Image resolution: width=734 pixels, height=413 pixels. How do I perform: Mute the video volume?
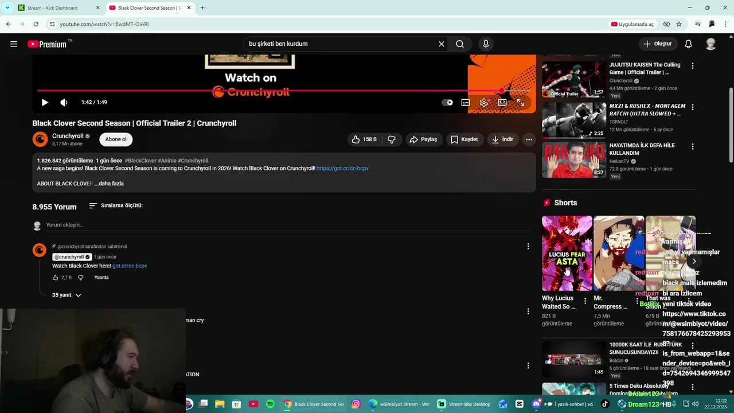(x=64, y=102)
